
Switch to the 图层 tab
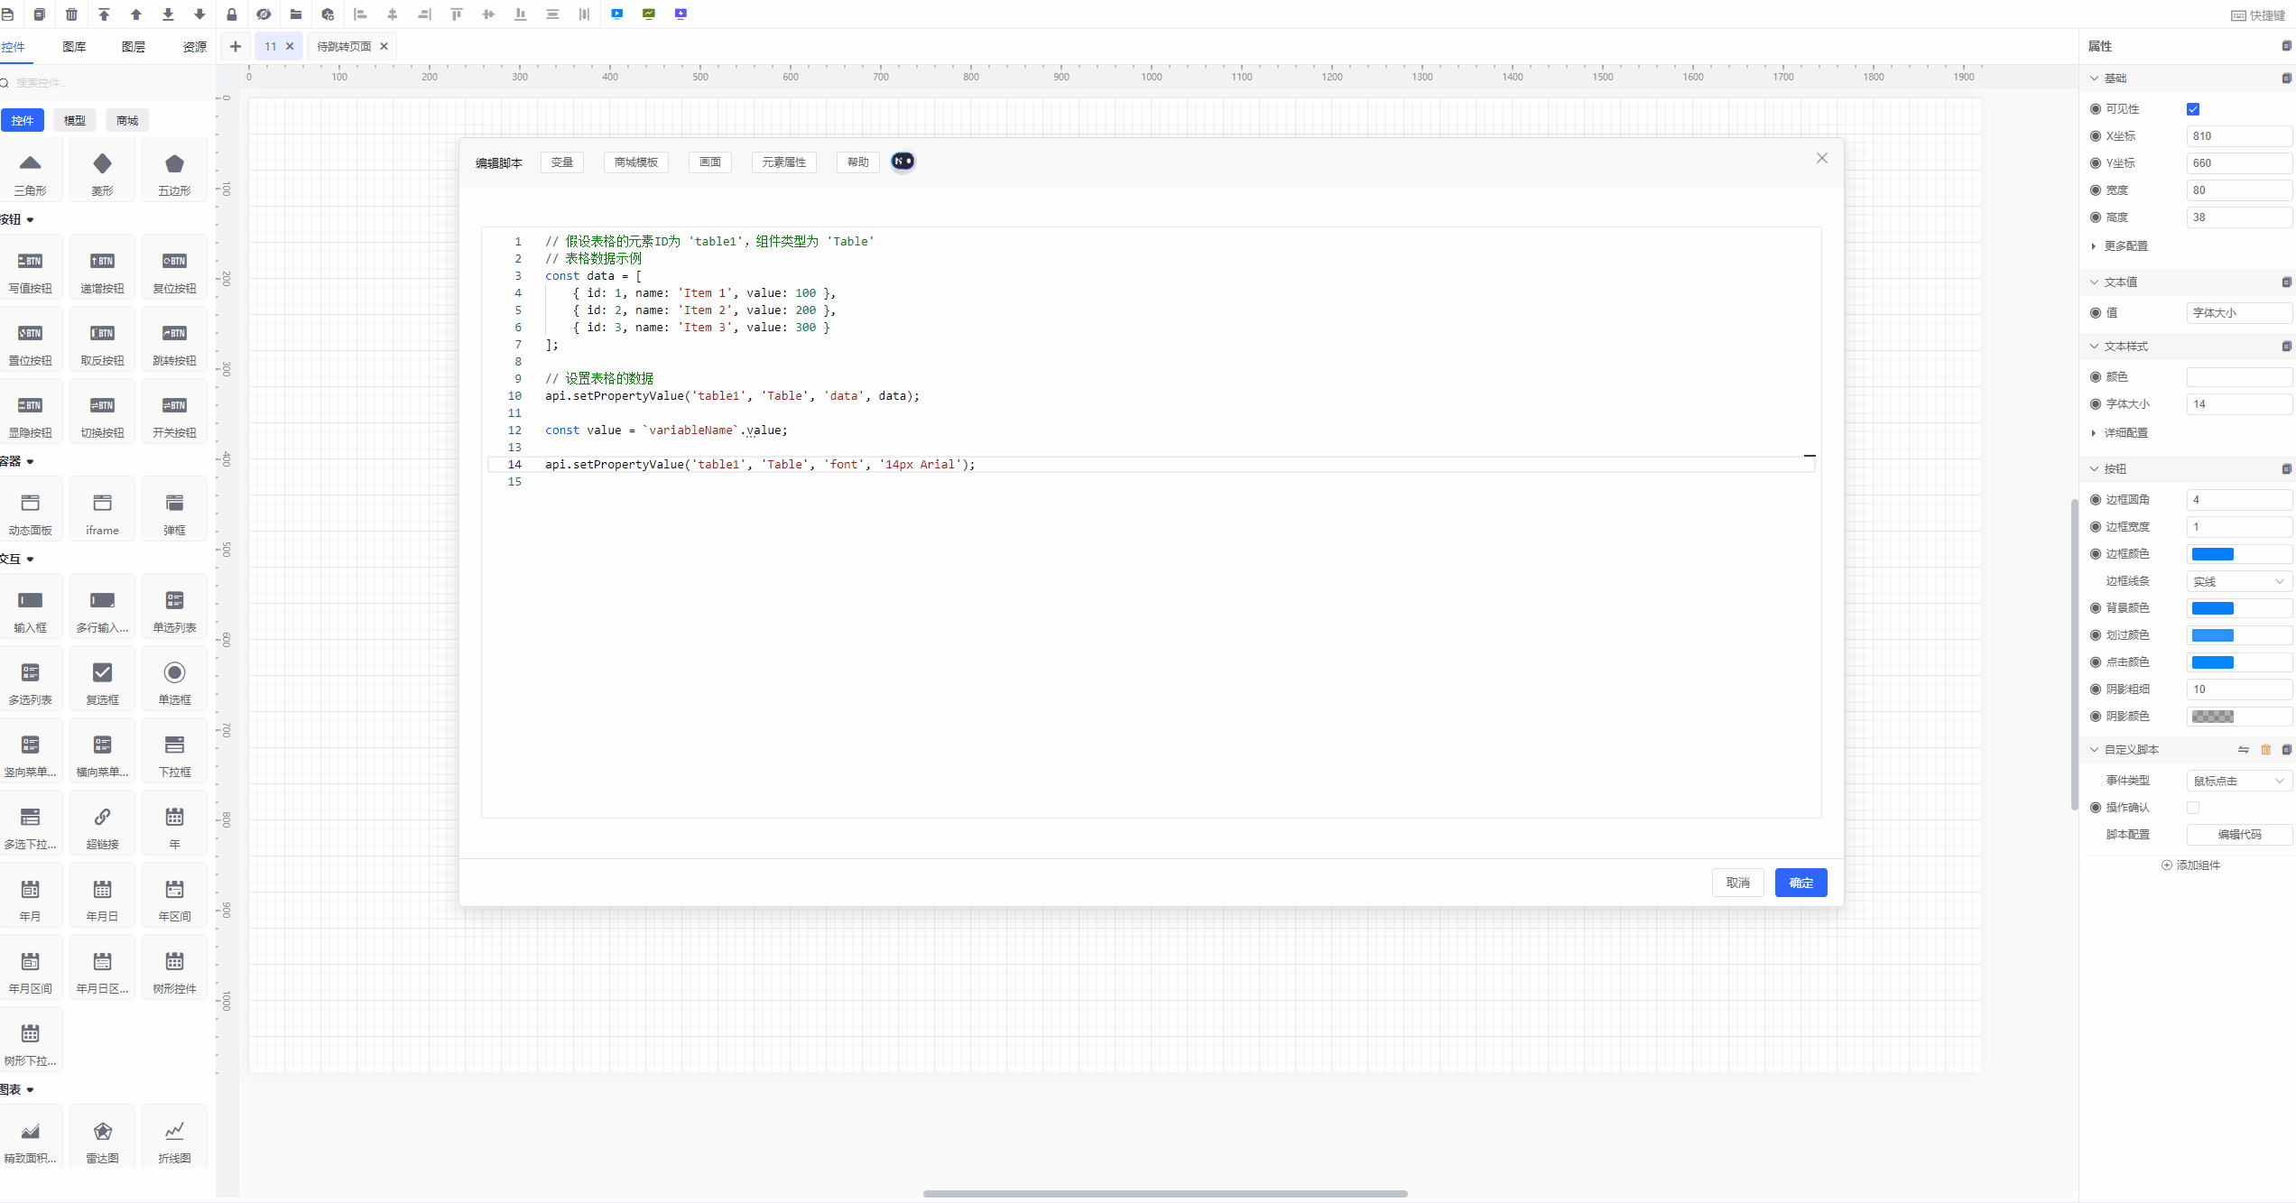click(x=134, y=47)
